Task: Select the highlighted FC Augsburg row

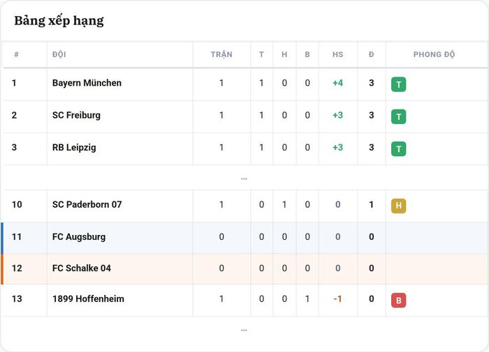Action: point(245,237)
